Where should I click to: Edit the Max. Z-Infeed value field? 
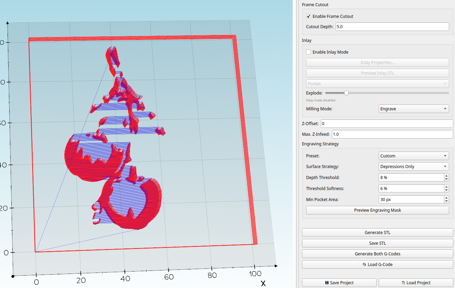[x=392, y=134]
